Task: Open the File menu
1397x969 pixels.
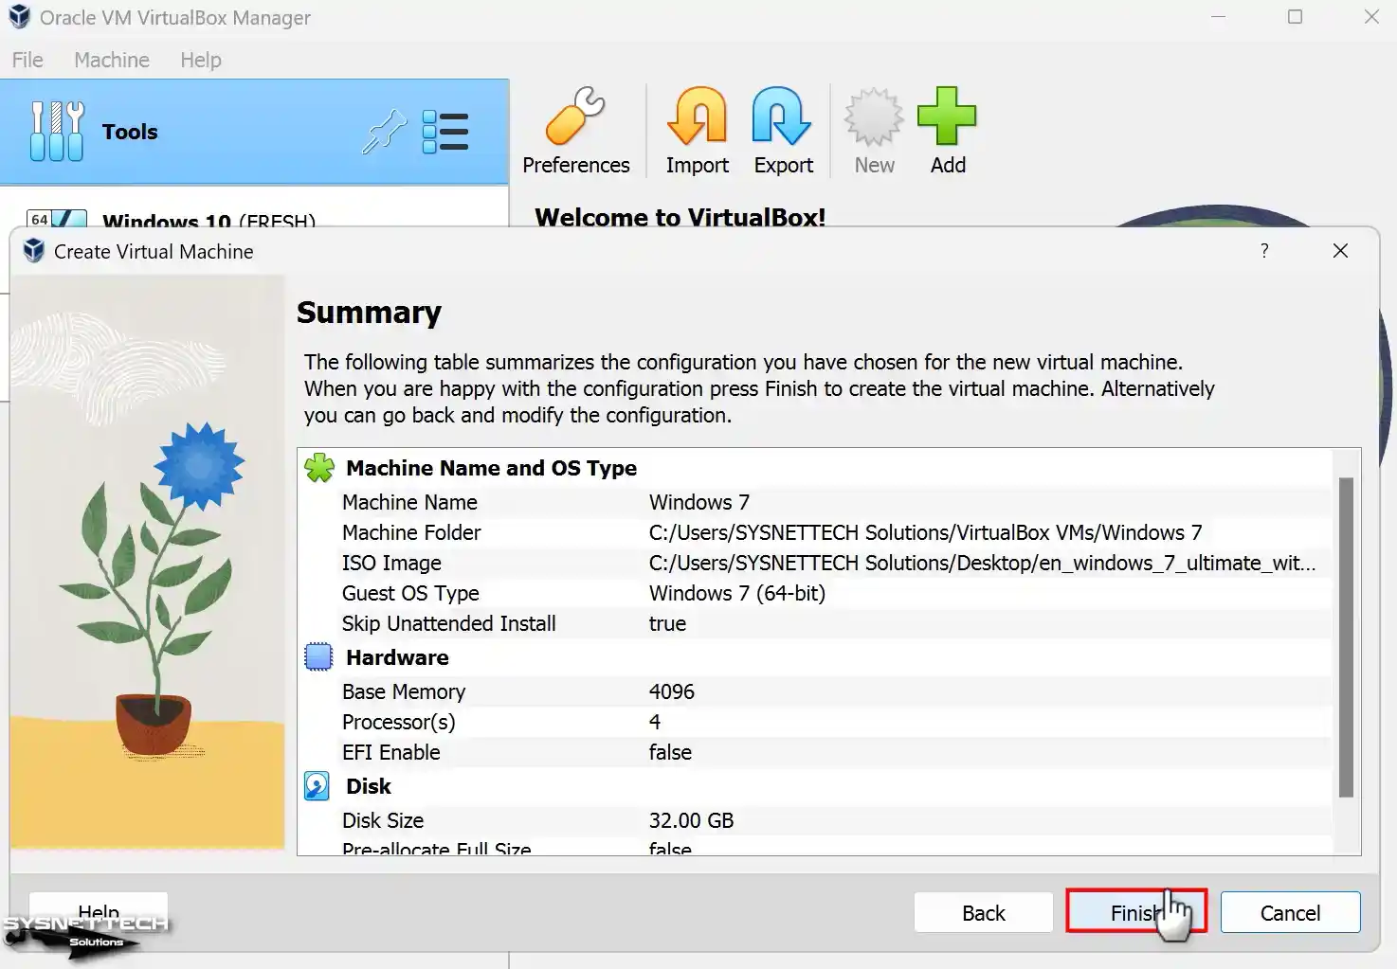Action: pyautogui.click(x=27, y=60)
